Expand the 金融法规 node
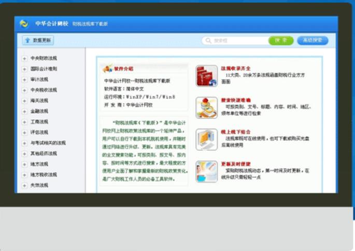 click(x=24, y=112)
